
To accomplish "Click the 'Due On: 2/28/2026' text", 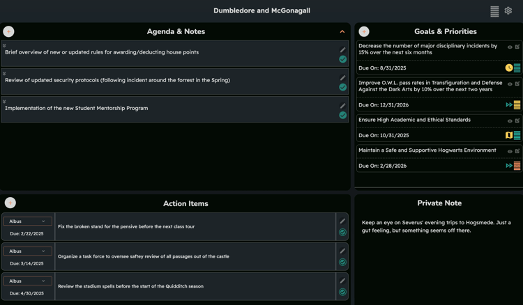I will (x=383, y=166).
